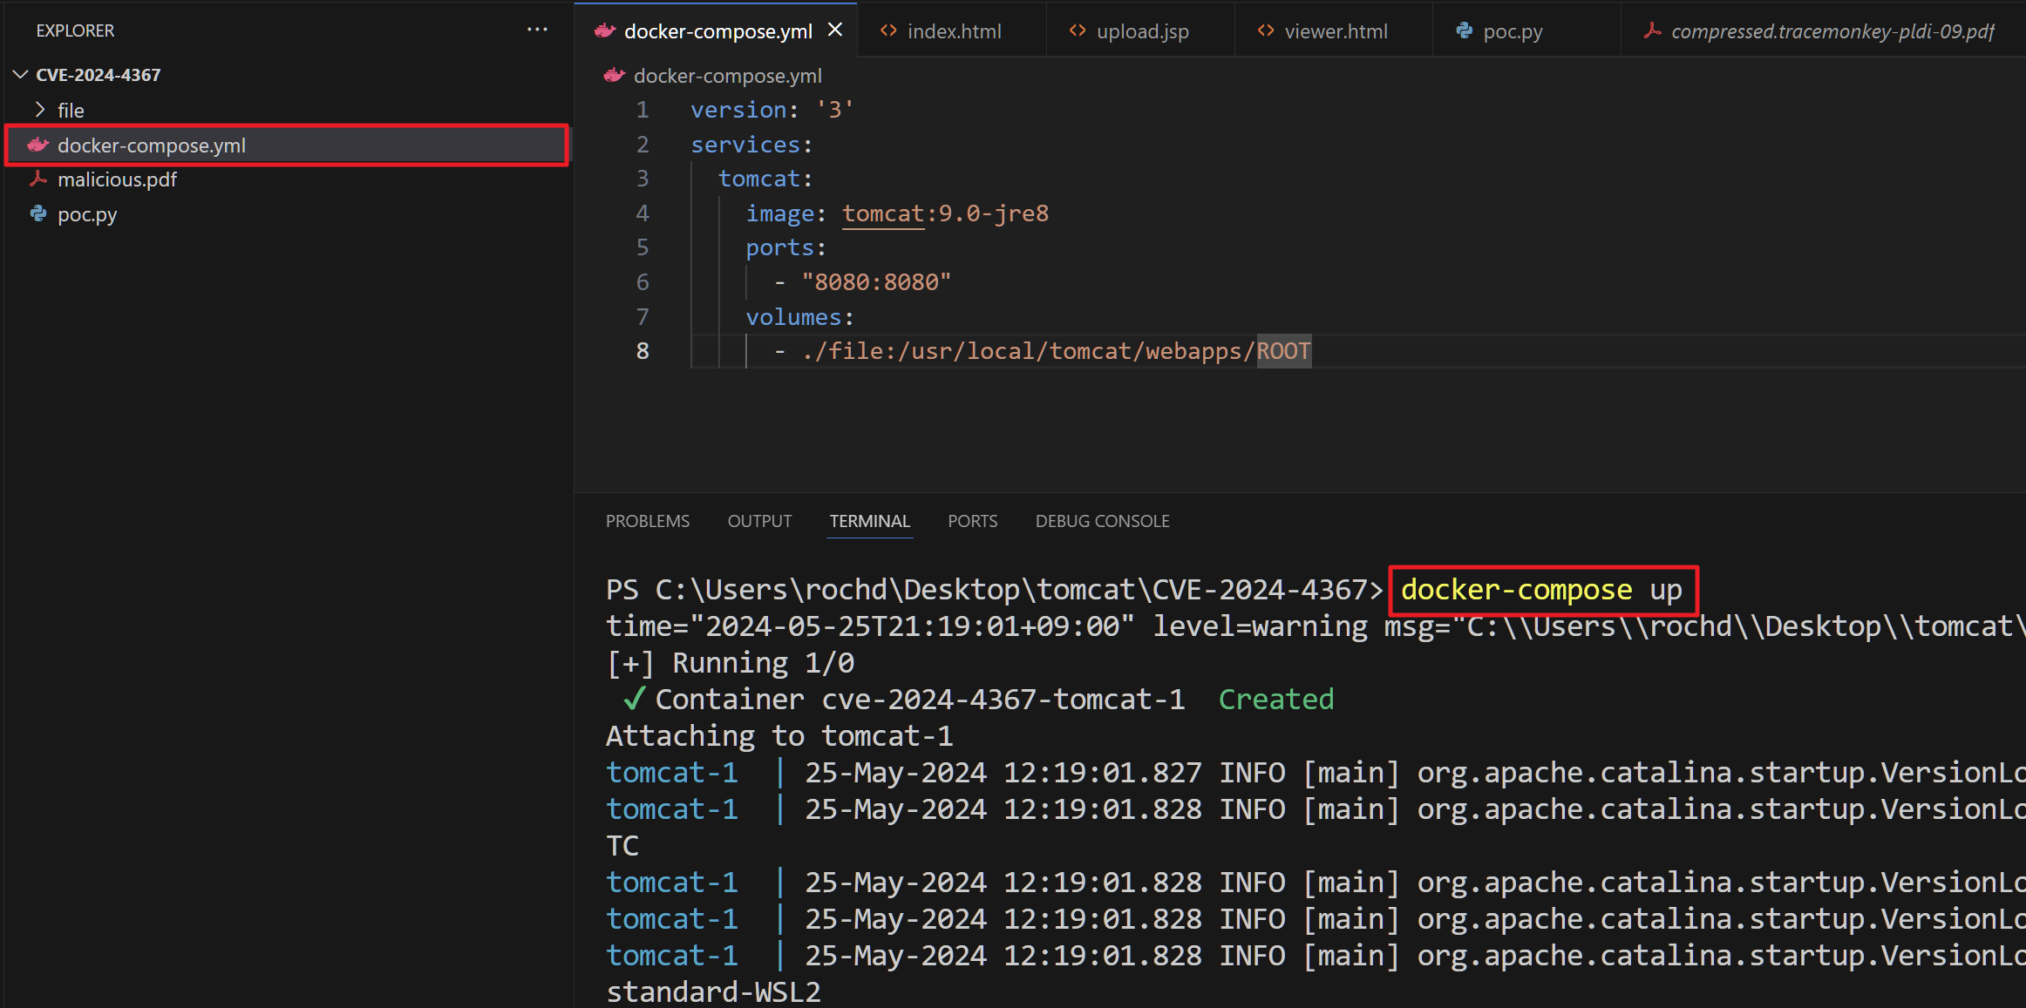Click the code icon on upload.jsp tab
The height and width of the screenshot is (1008, 2026).
(x=1078, y=30)
